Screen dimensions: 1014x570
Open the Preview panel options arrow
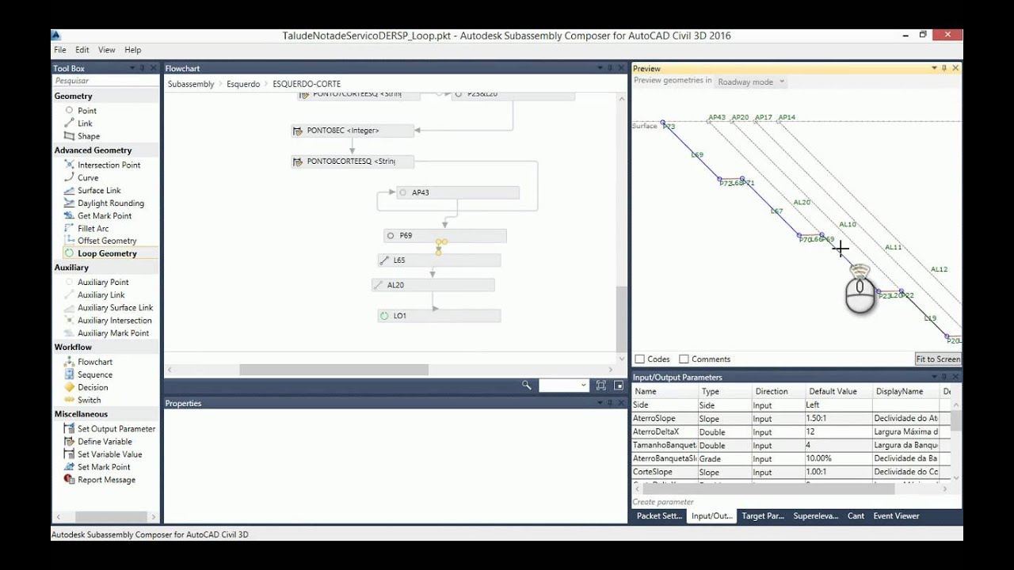click(934, 68)
